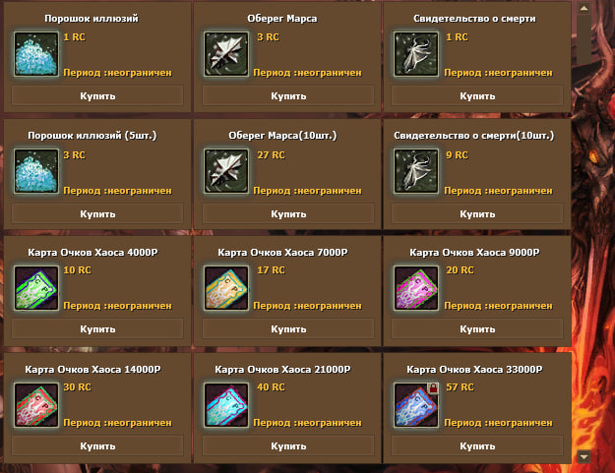Buy Порошок иллюзий (5шт.) for 3 RC
Image resolution: width=615 pixels, height=473 pixels.
[x=97, y=214]
